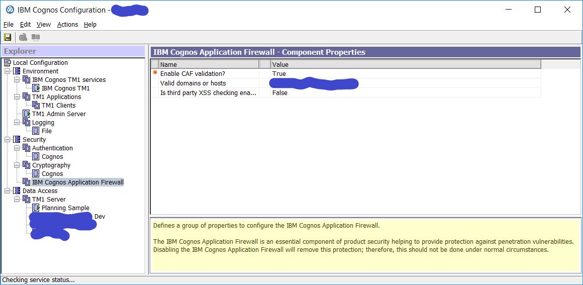Click the Authentication node icon
The height and width of the screenshot is (285, 583).
27,148
